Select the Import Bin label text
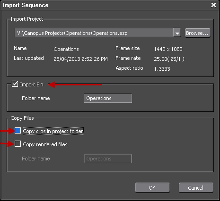Viewport: 220px width, 201px height. [x=32, y=84]
